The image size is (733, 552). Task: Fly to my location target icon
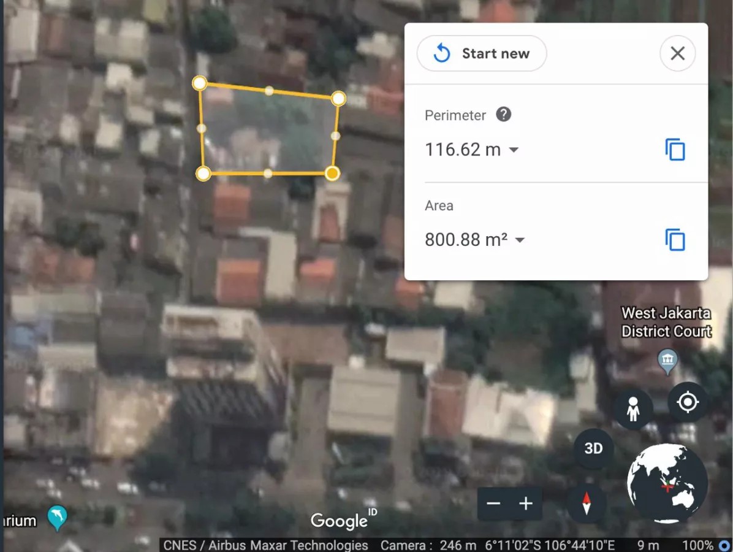pyautogui.click(x=687, y=402)
